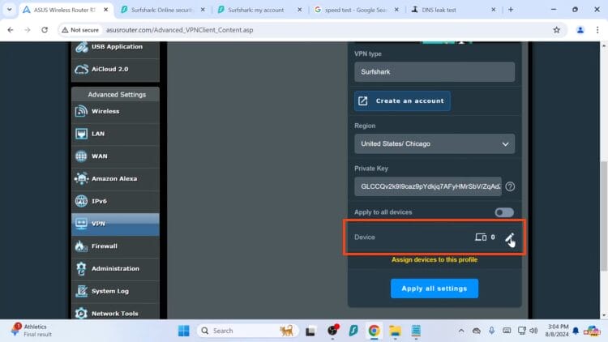The width and height of the screenshot is (608, 342).
Task: Select the ASUS Wireless Router tab
Action: (64, 10)
